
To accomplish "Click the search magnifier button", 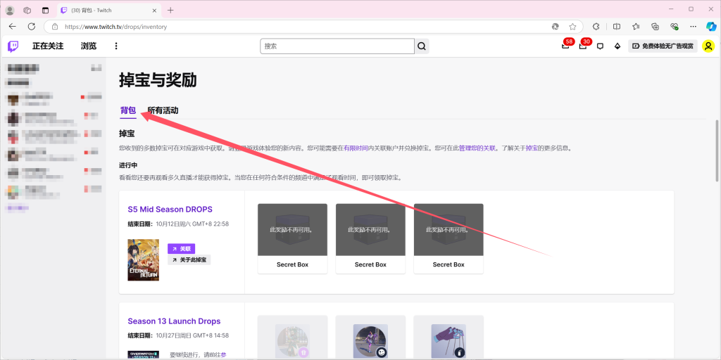I will click(422, 46).
